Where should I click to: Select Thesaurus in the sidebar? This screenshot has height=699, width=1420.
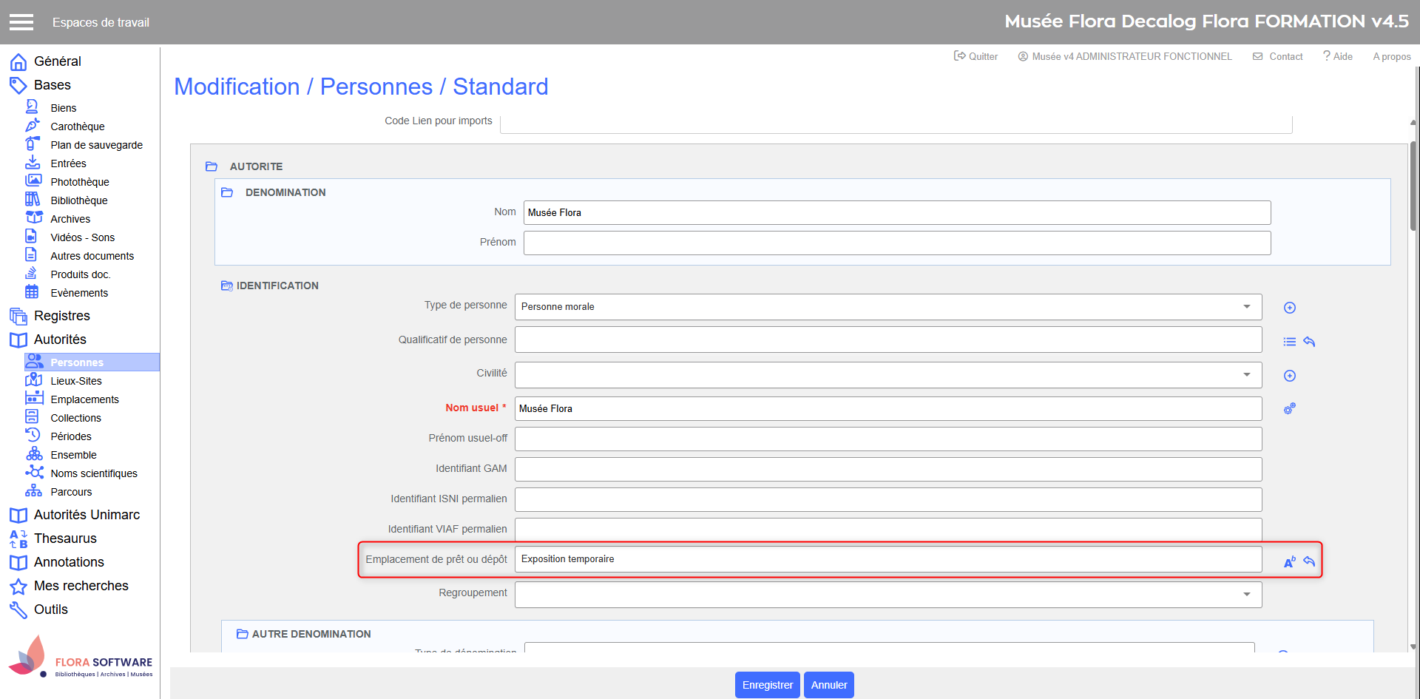[65, 538]
